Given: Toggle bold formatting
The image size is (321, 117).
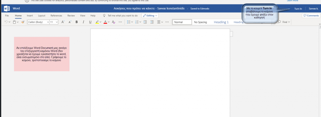Looking at the screenshot, I should (x=76, y=22).
